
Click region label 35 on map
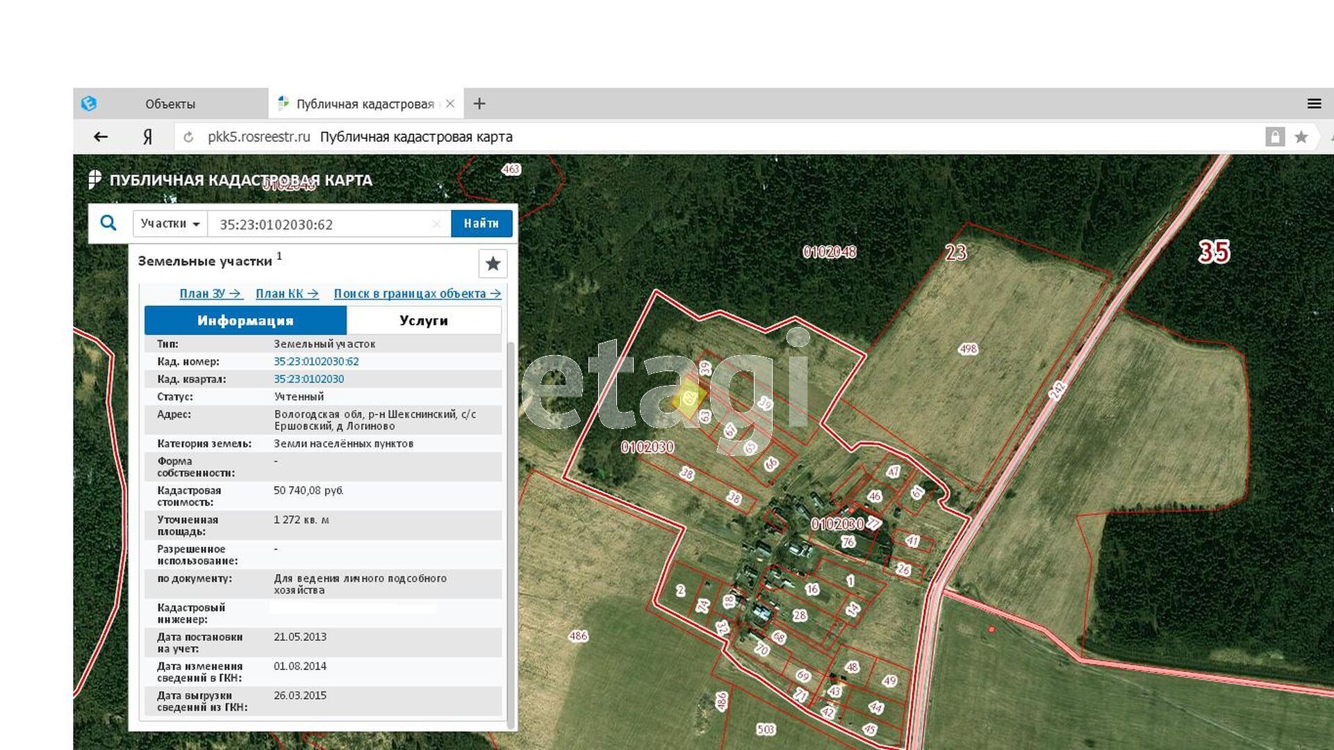tap(1214, 252)
